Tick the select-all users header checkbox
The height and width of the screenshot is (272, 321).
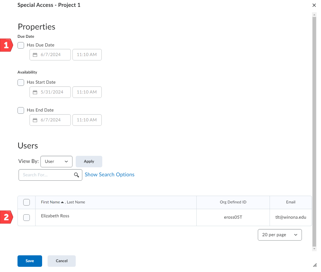click(x=27, y=202)
